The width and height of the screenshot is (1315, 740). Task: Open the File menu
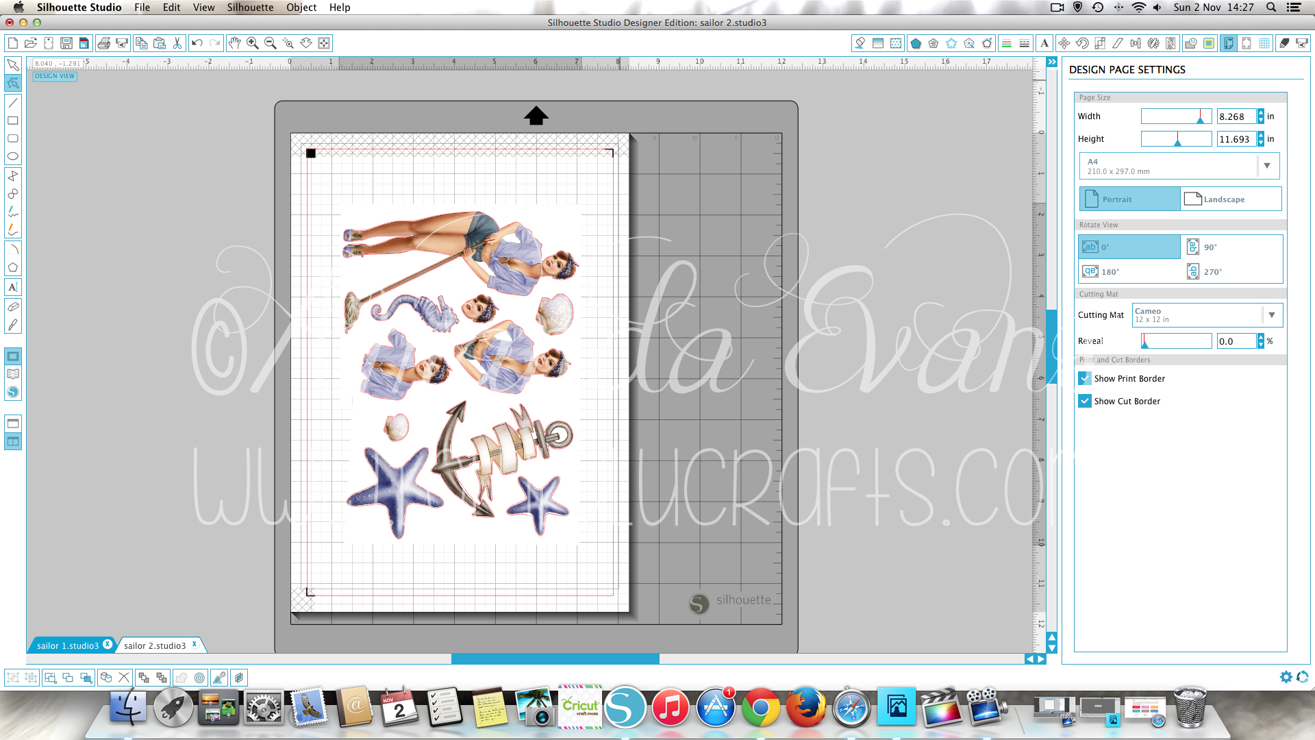pyautogui.click(x=142, y=8)
